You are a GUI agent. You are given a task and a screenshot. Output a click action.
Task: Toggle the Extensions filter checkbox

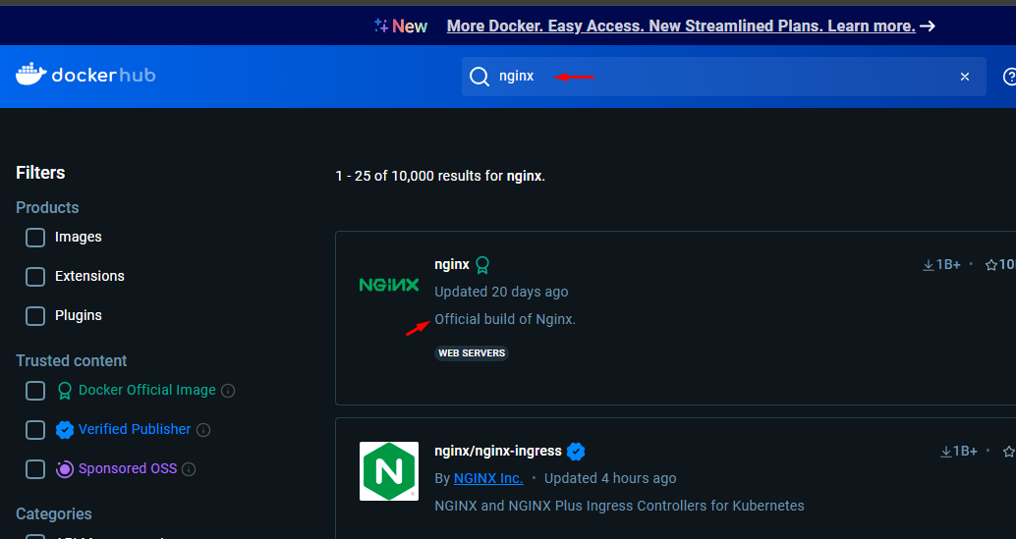pyautogui.click(x=35, y=277)
